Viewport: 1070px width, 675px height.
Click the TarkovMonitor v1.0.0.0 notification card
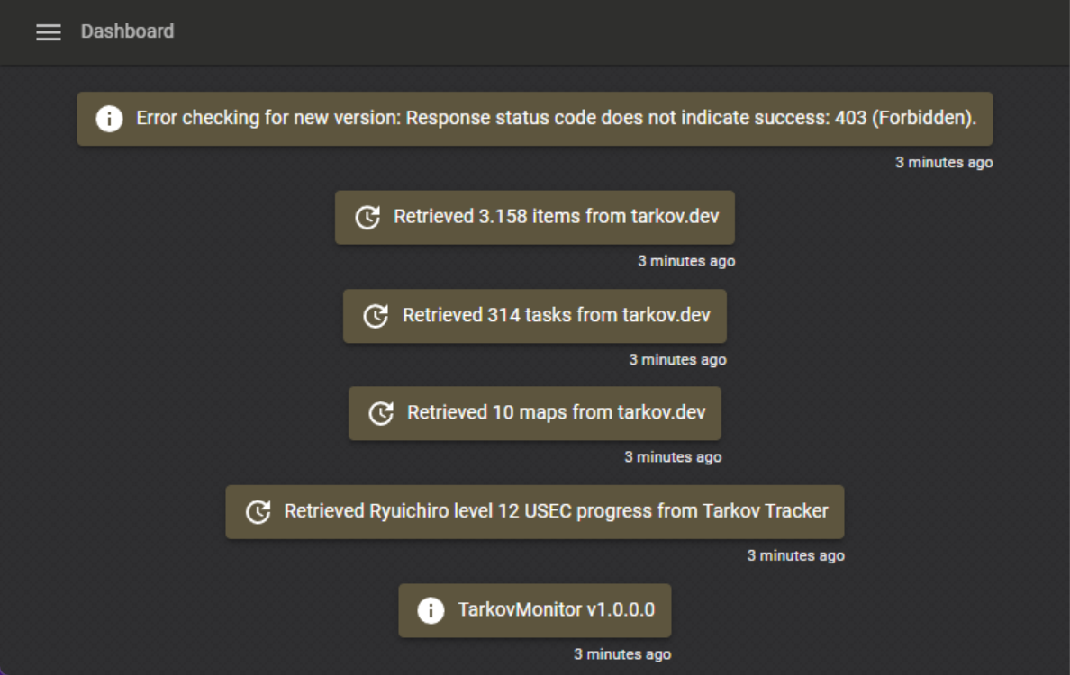tap(535, 609)
